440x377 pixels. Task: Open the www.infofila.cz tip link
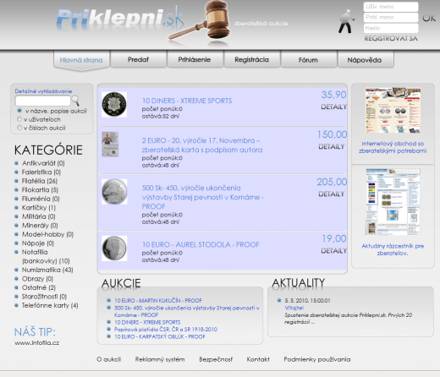coord(37,343)
